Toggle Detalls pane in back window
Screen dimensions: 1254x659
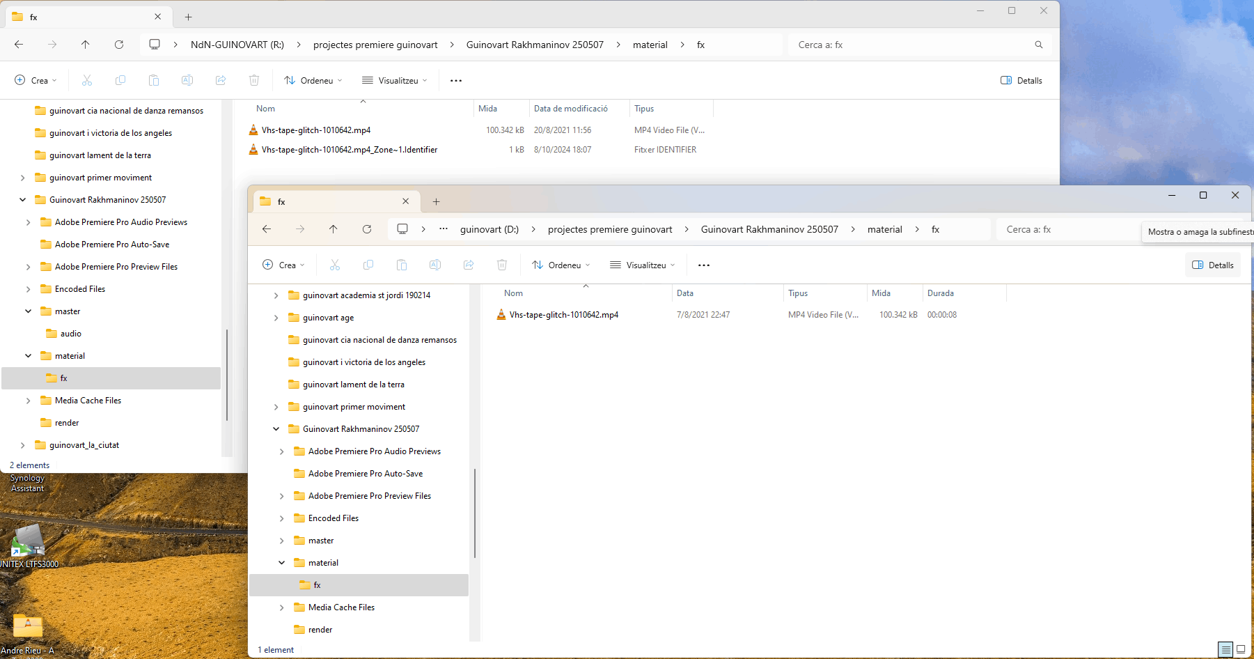1021,80
